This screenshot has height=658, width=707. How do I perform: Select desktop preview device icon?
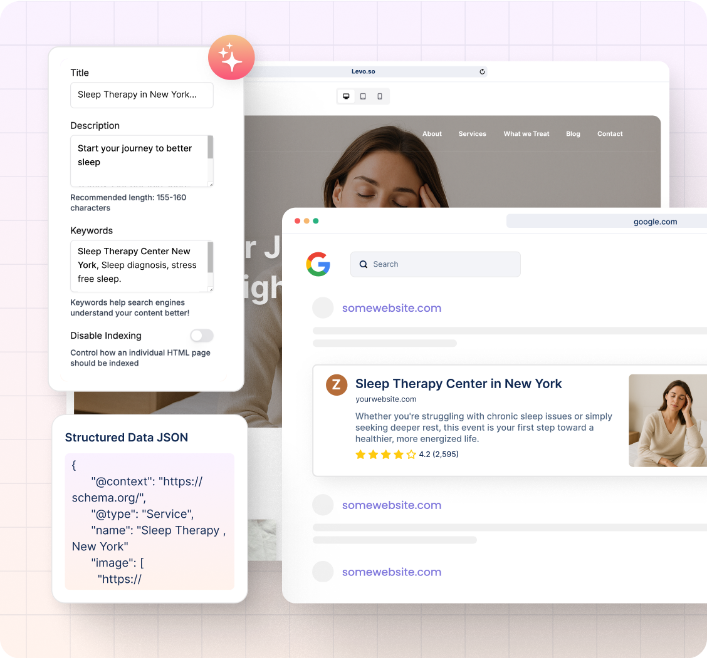point(345,96)
